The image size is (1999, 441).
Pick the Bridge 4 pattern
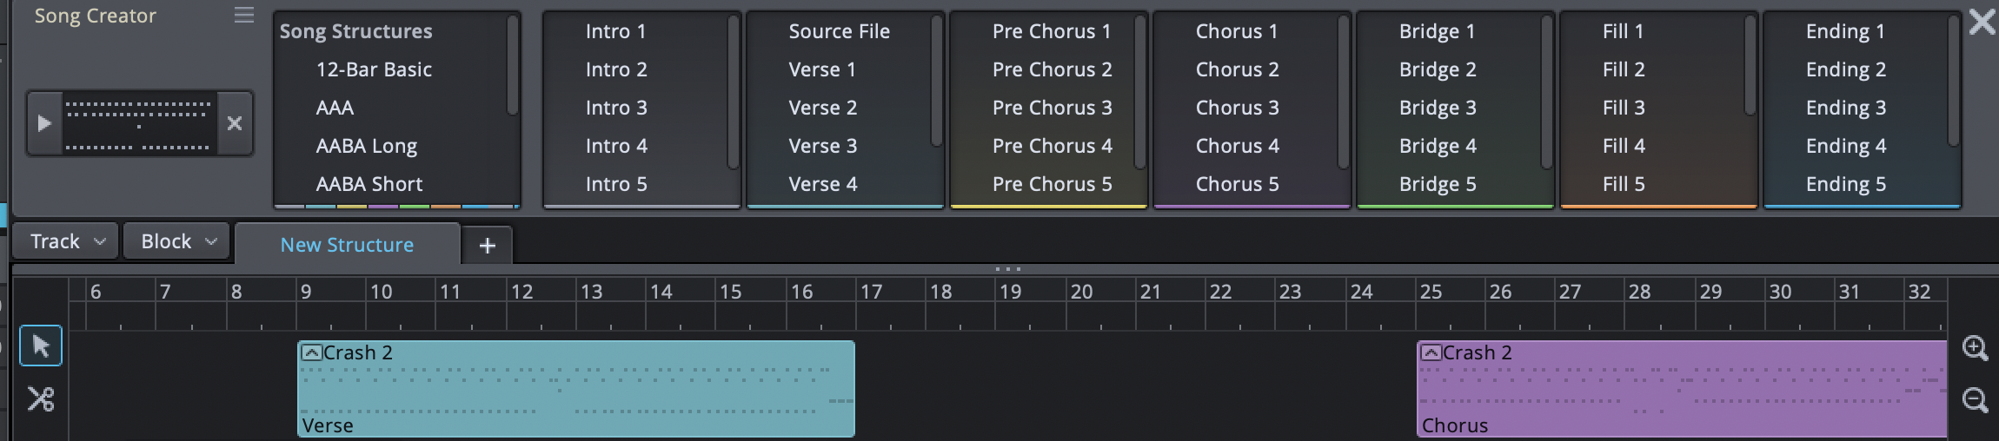(1438, 146)
